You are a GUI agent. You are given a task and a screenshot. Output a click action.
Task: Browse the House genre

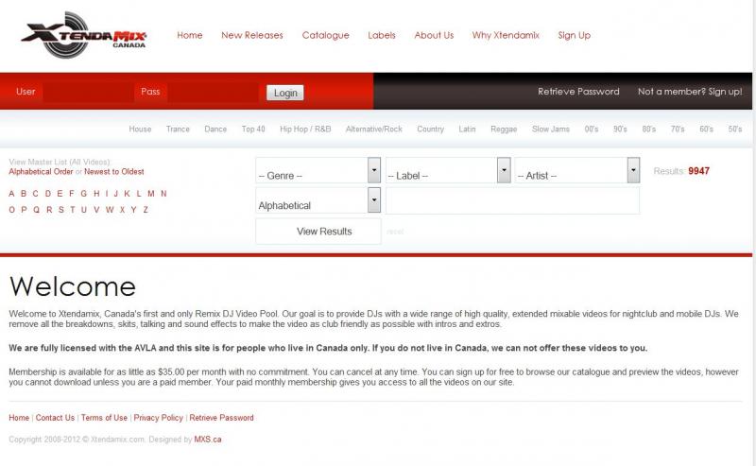pyautogui.click(x=140, y=129)
